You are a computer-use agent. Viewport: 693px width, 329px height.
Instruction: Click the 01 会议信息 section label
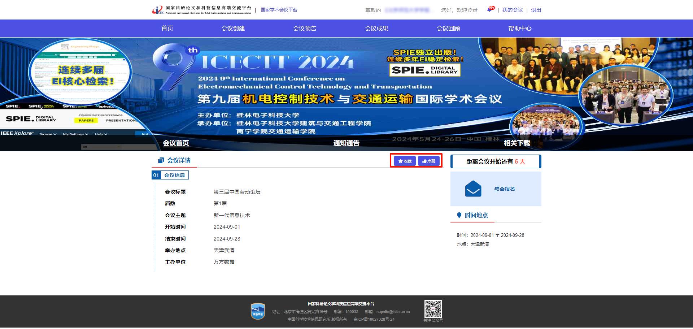pos(170,175)
